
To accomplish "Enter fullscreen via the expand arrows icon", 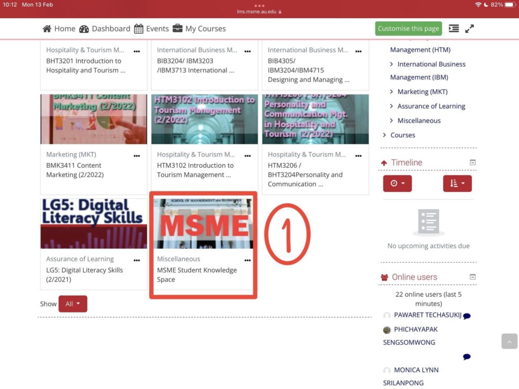I will [469, 29].
